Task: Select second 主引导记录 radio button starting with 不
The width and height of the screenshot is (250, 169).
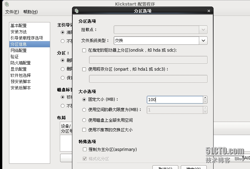Action: (63, 41)
